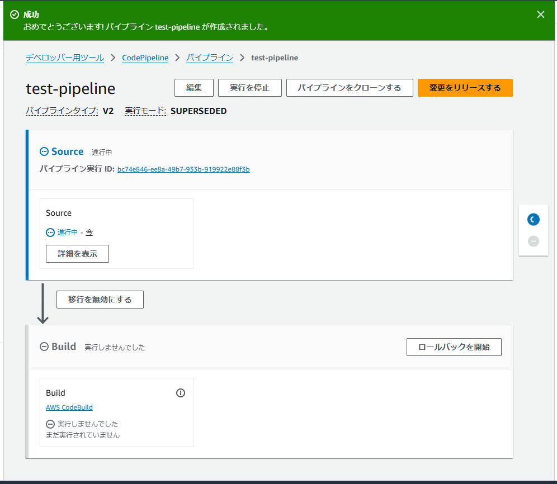Open パイプライン breadcrumb link
The image size is (557, 484).
210,58
